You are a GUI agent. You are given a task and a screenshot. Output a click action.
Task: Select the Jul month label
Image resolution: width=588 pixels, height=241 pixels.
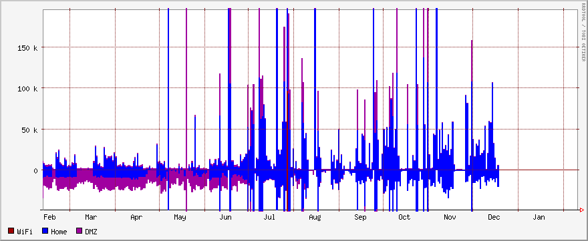coord(270,217)
